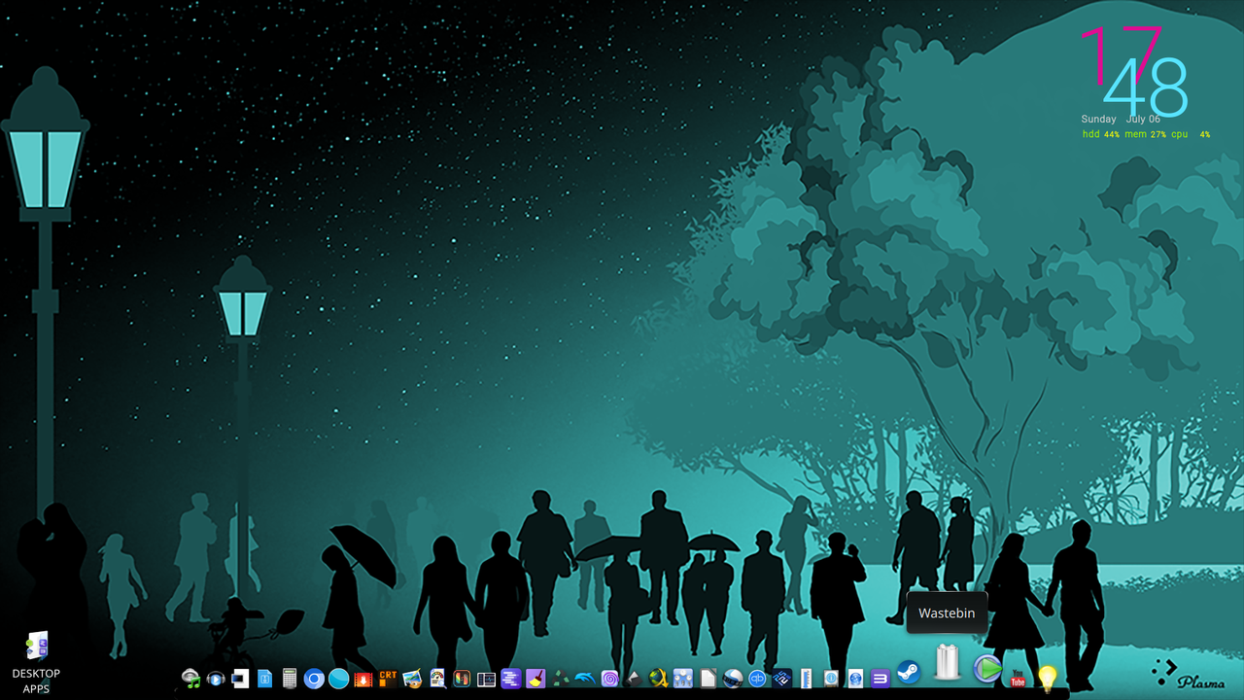Launch the blank LibreOffice document icon

(x=708, y=679)
